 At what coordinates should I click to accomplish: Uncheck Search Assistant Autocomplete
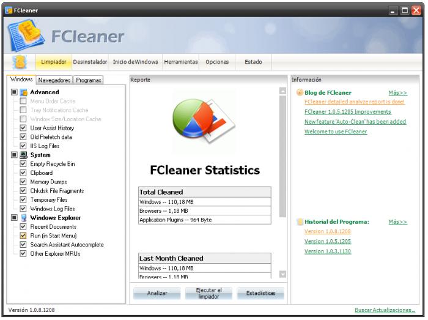(23, 244)
